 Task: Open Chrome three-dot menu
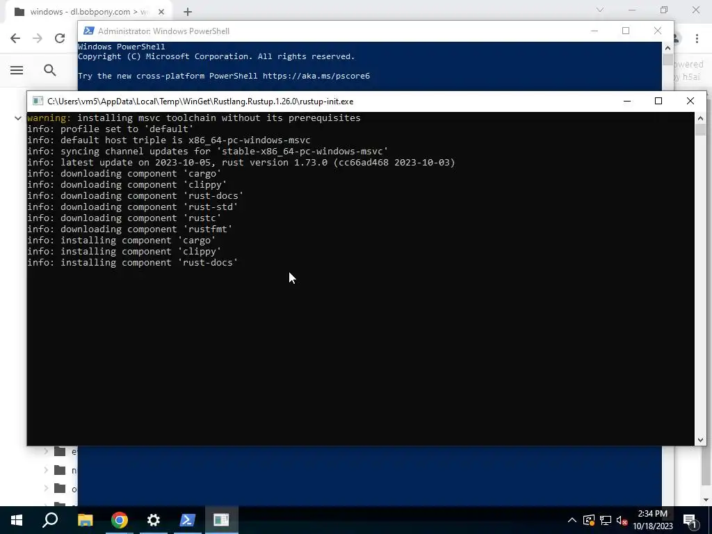[697, 38]
